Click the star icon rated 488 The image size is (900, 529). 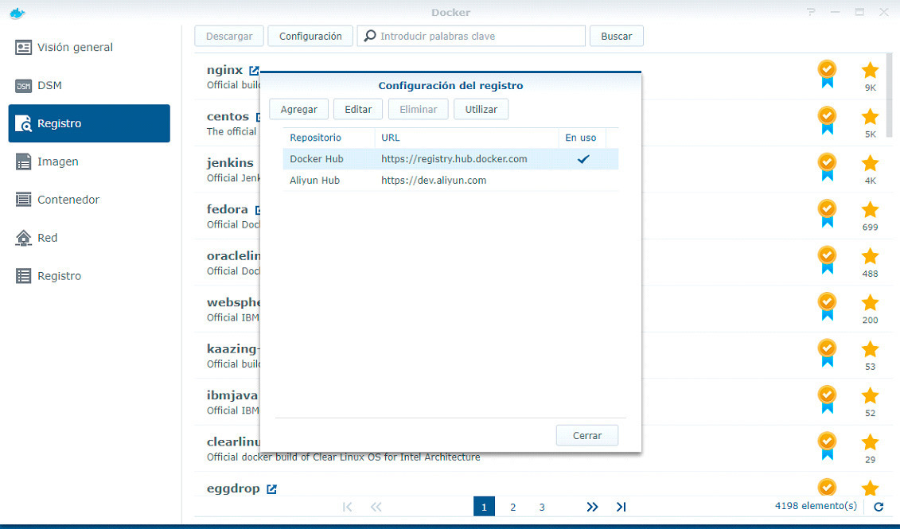870,256
